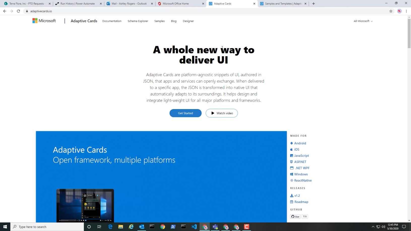
Task: Open the Android platform link
Action: coord(298,143)
